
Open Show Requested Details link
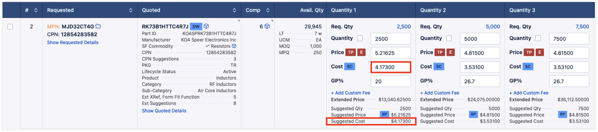[x=73, y=43]
